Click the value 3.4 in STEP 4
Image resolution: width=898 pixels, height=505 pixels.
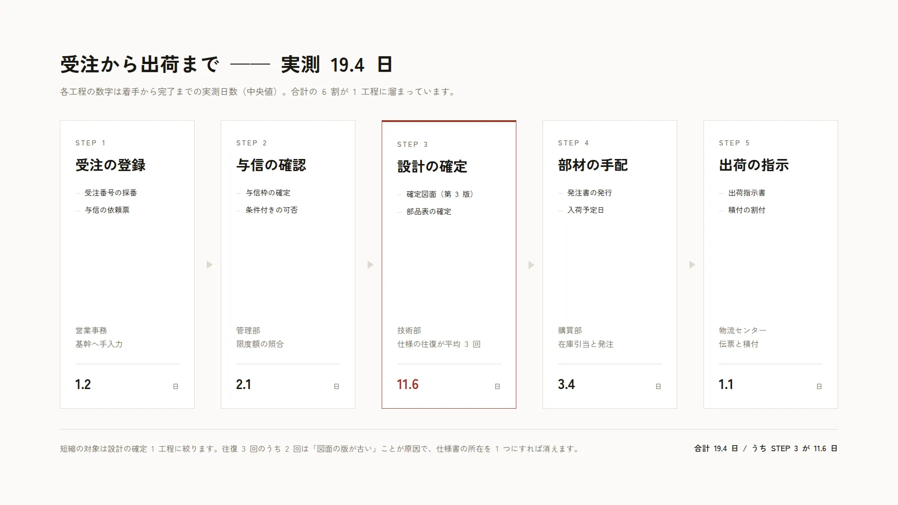[566, 384]
